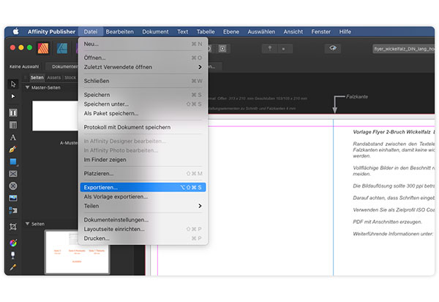Viewport: 439px width, 302px height.
Task: Collapse the Master-Seiten section
Action: coord(27,88)
